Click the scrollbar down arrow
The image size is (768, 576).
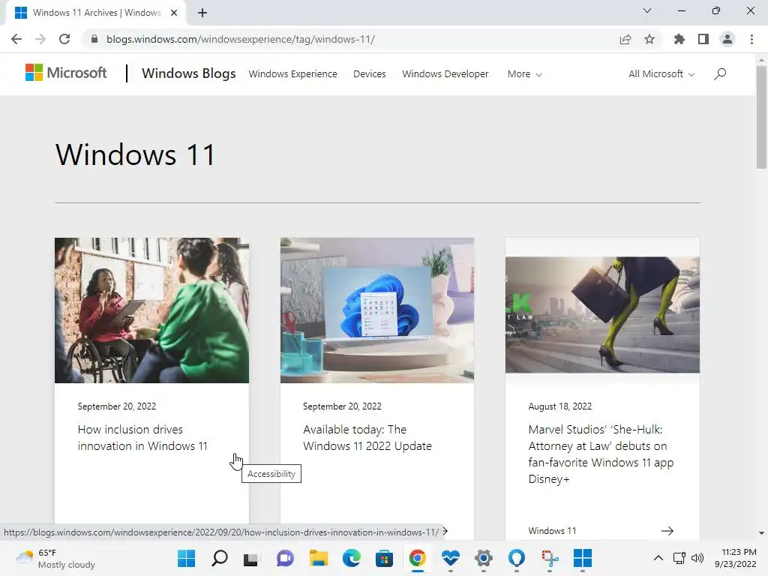pos(761,533)
